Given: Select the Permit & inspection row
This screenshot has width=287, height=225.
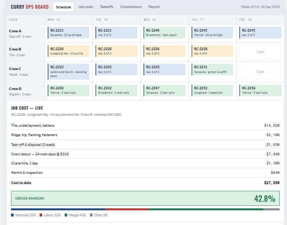Looking at the screenshot, I should (145, 172).
